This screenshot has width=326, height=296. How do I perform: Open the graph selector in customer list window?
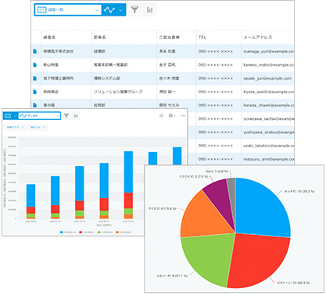[113, 10]
